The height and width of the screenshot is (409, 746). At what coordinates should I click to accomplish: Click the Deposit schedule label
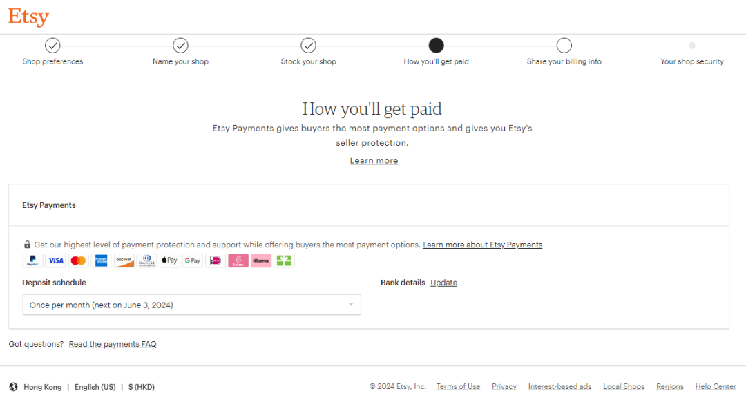click(x=55, y=283)
